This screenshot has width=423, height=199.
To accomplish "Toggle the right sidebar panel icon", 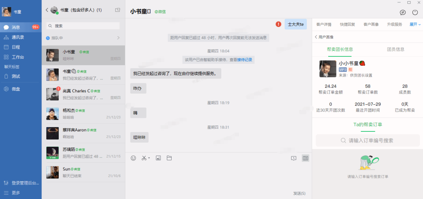I will click(306, 158).
